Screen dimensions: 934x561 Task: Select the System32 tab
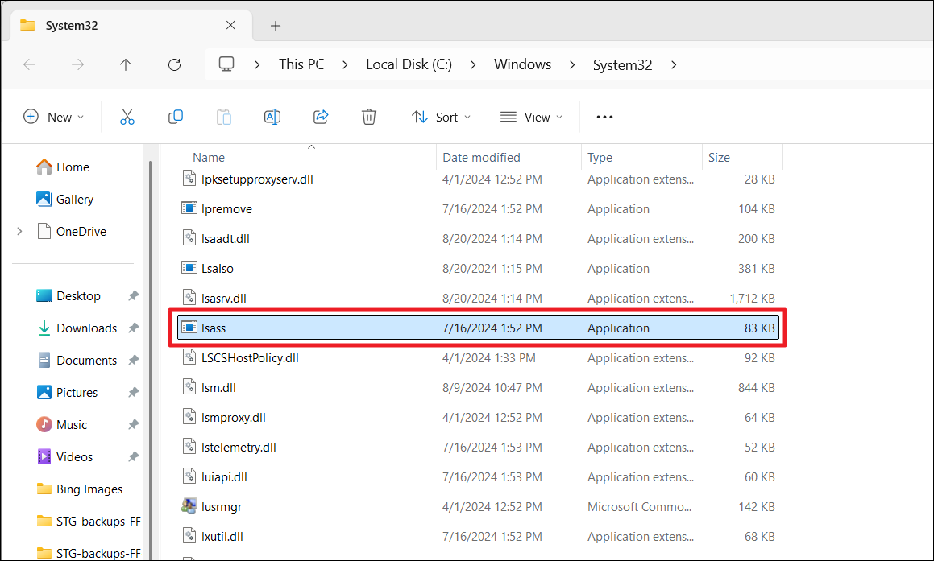121,26
